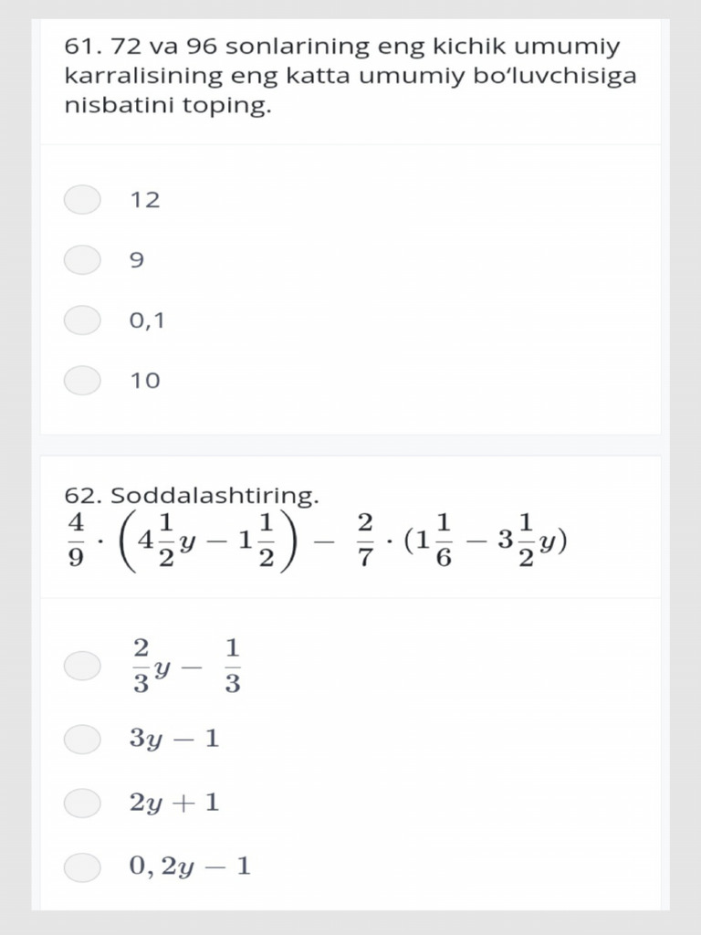Select the 2y + 1 radio button
Screen dimensions: 701x935
click(x=82, y=803)
